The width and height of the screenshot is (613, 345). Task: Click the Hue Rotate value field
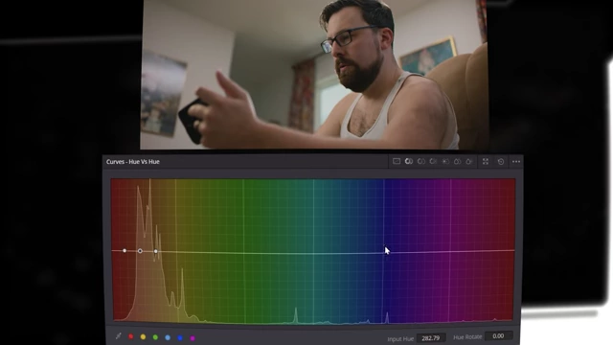(x=498, y=336)
